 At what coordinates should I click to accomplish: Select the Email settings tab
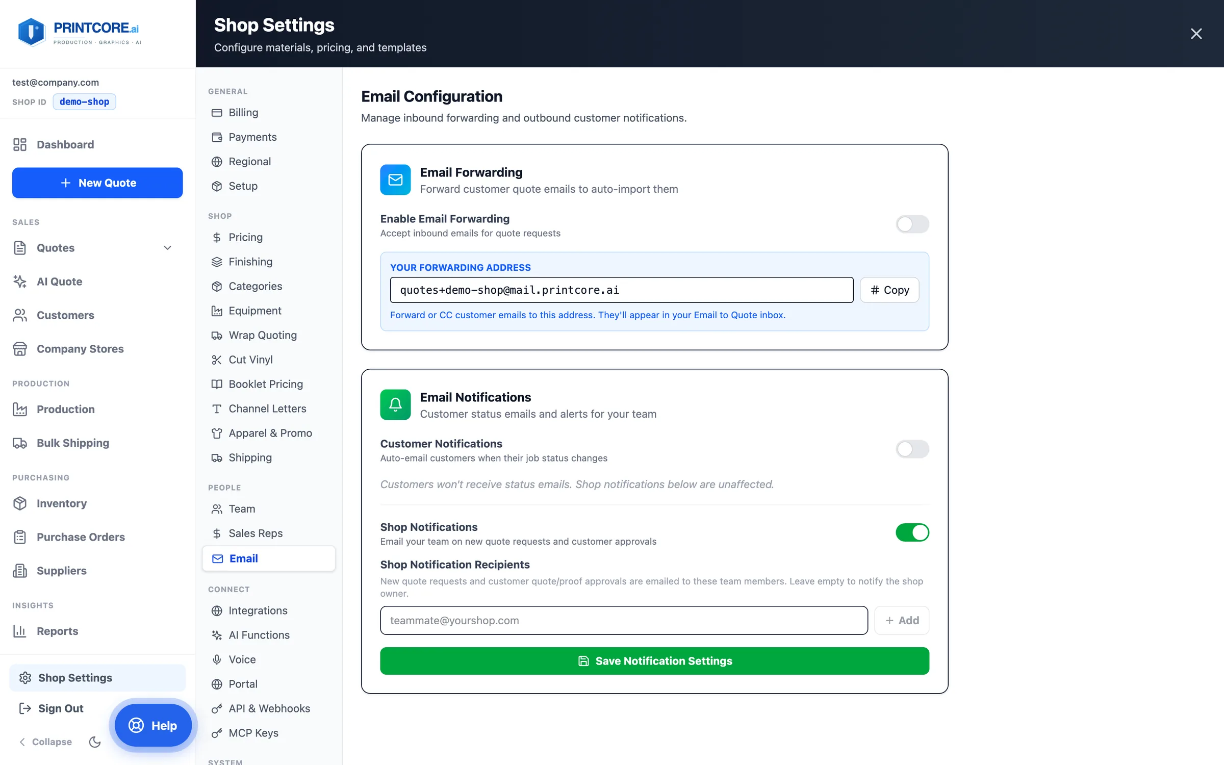[x=269, y=558]
